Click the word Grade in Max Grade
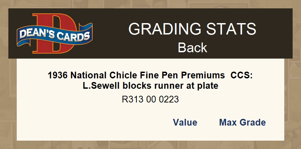 (x=253, y=123)
